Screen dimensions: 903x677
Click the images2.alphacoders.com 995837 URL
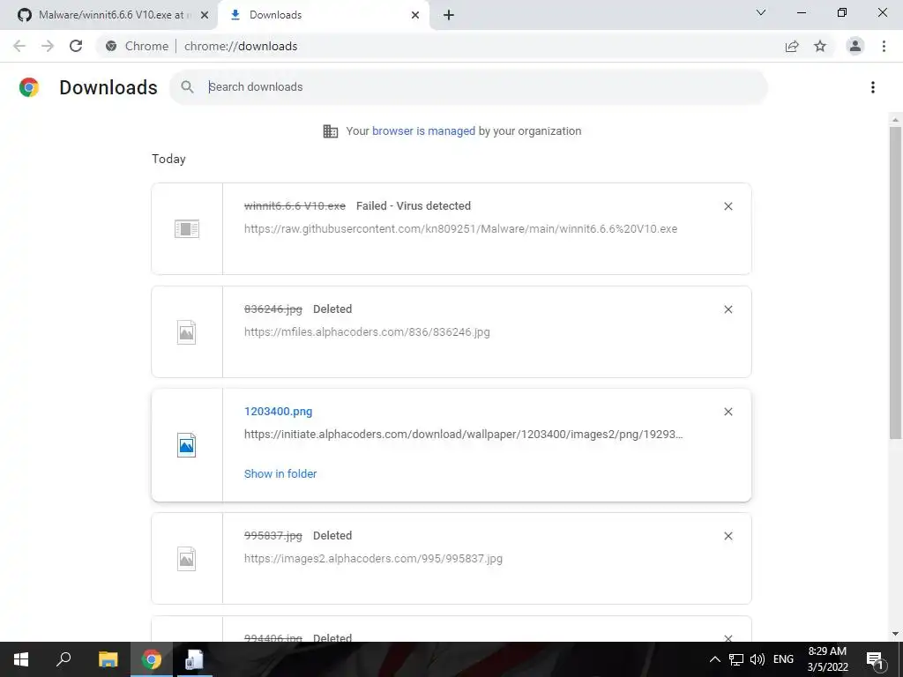pyautogui.click(x=373, y=558)
